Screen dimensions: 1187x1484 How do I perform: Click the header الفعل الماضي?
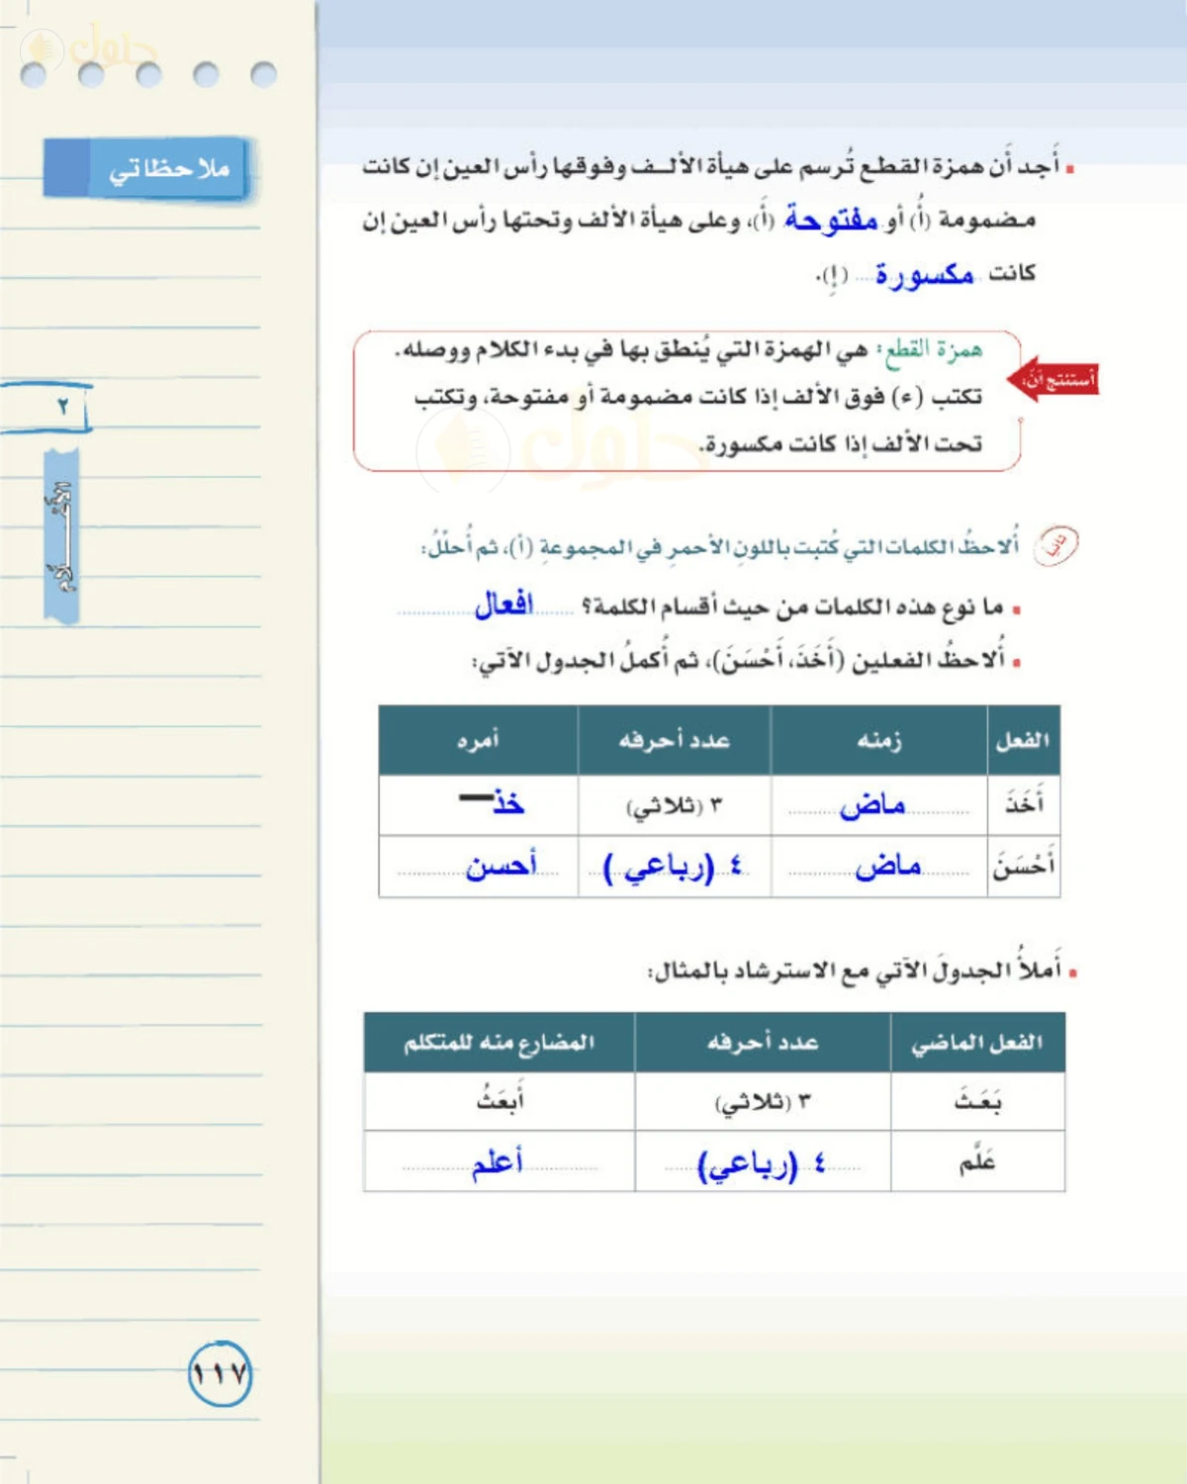977,1042
